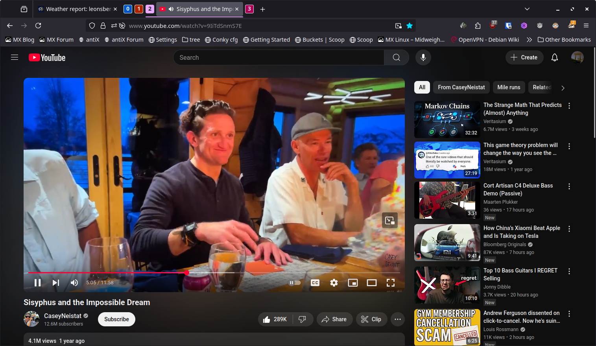Mute the video volume
The width and height of the screenshot is (596, 346).
coord(74,283)
